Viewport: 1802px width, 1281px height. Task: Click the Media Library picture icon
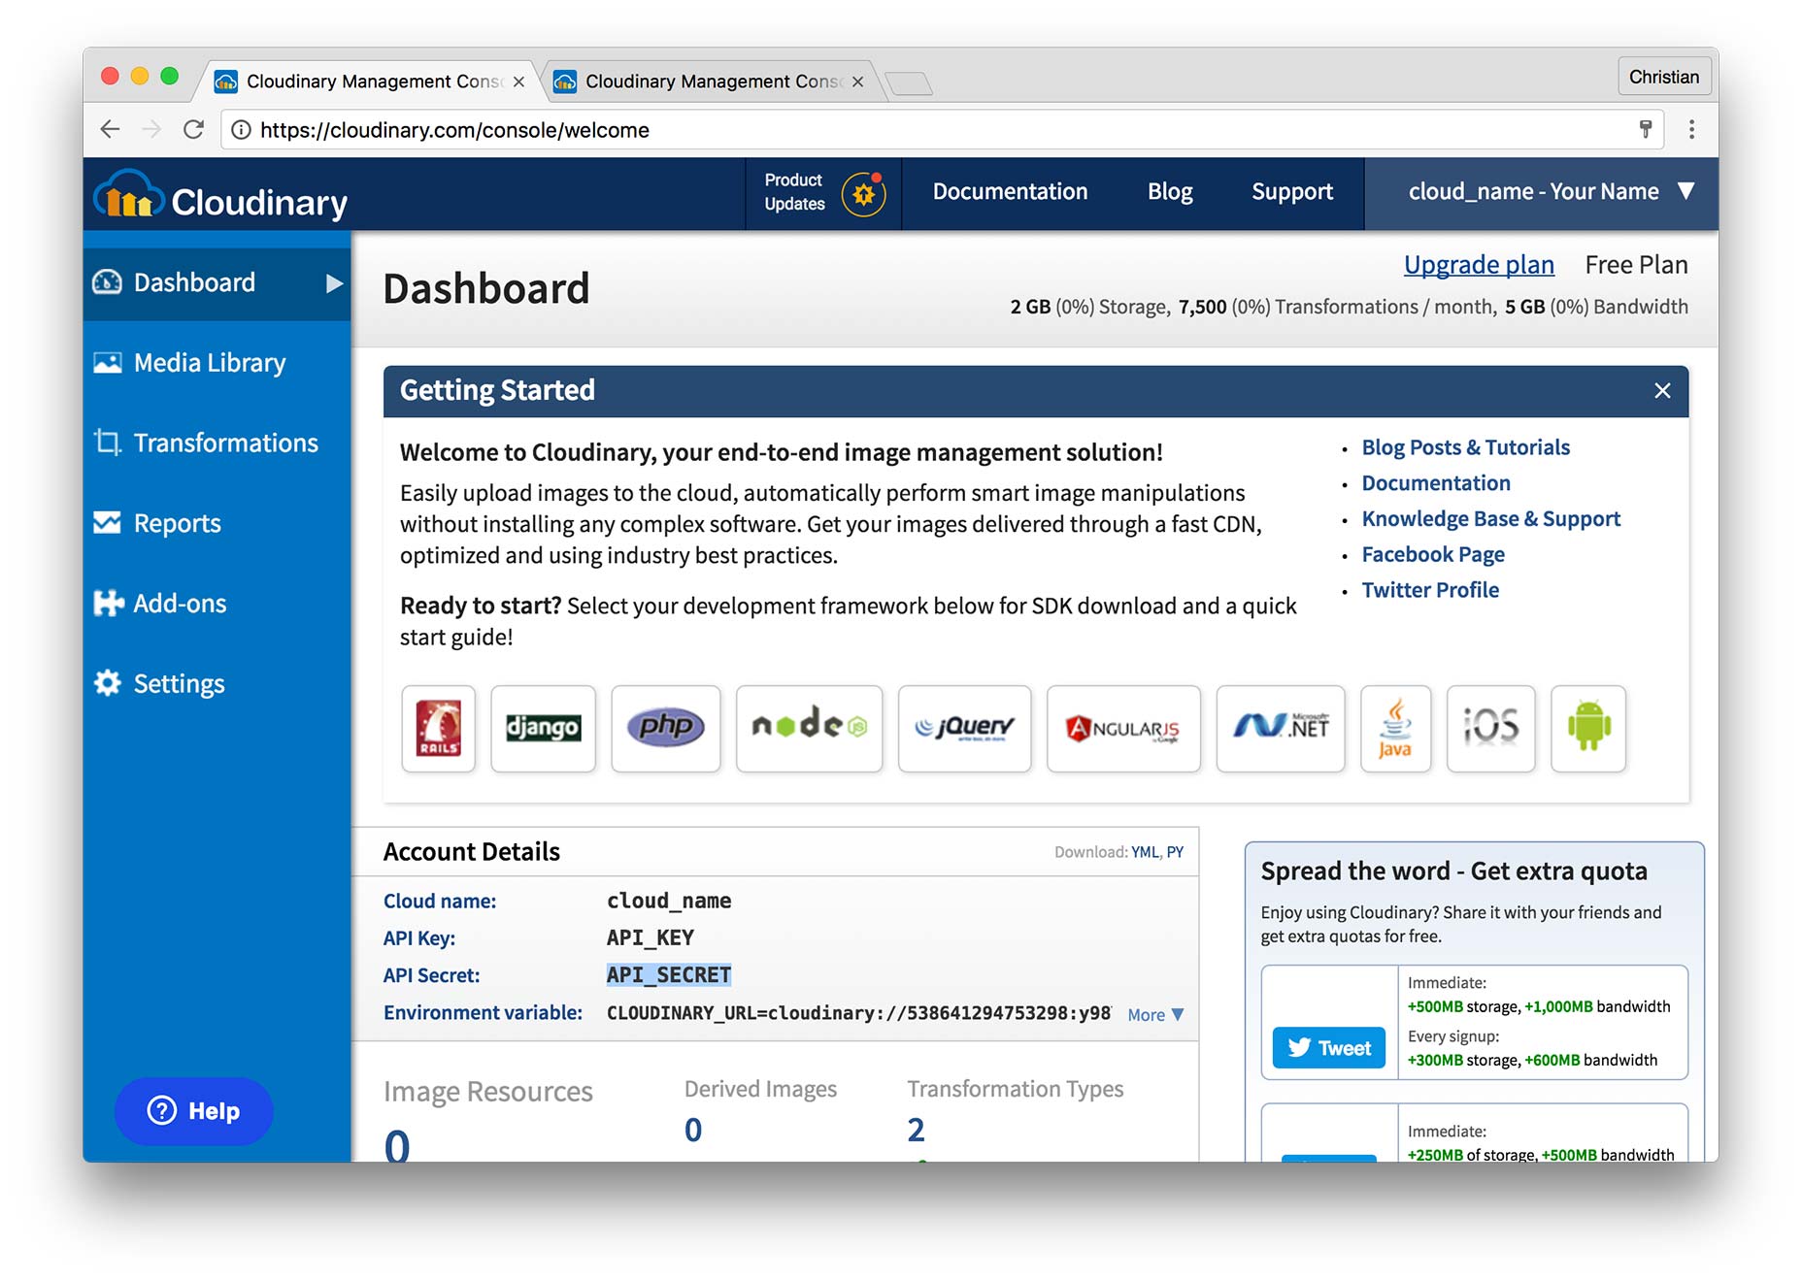[x=107, y=363]
